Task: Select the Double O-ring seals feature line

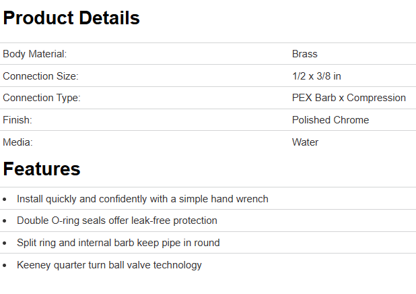Action: point(117,220)
